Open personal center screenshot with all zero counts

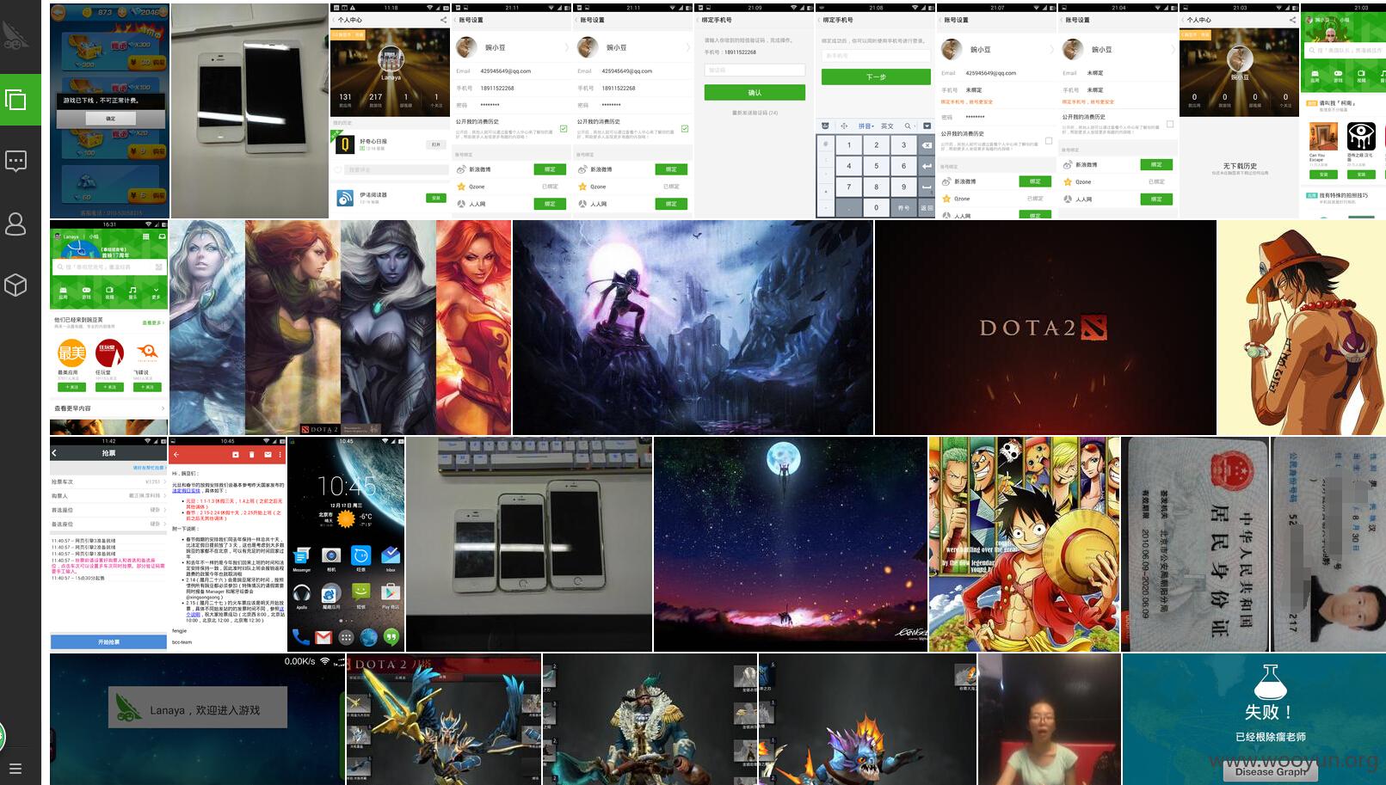[1239, 111]
